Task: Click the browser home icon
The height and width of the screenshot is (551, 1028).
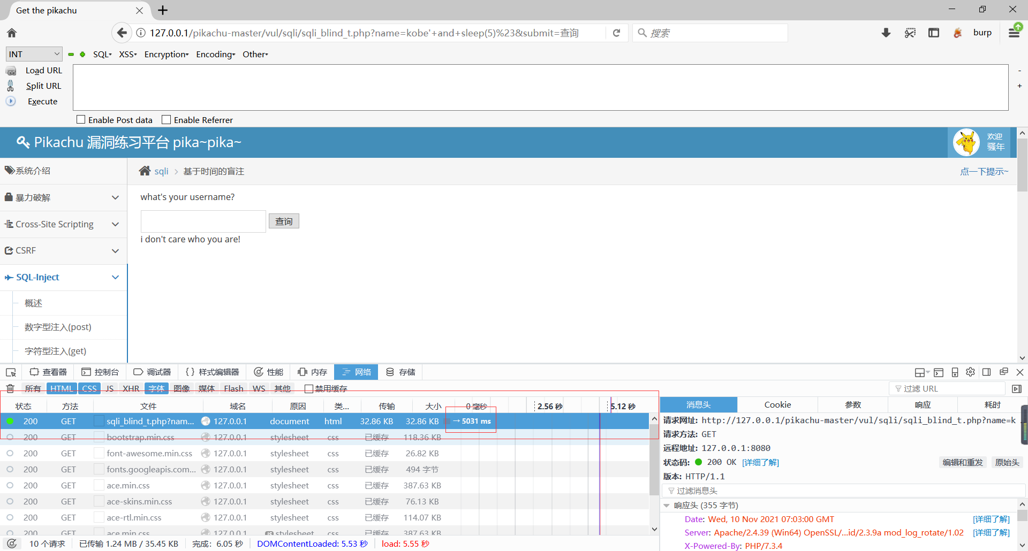Action: [12, 33]
